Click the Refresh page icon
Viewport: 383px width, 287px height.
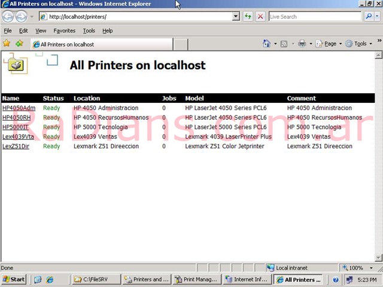coord(248,17)
